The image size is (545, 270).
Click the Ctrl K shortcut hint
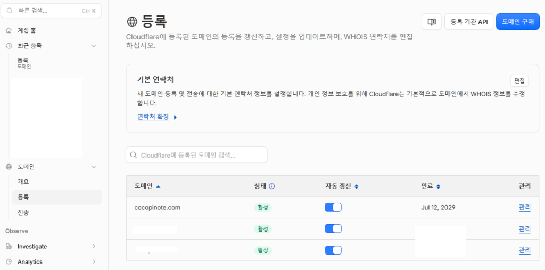tap(89, 11)
